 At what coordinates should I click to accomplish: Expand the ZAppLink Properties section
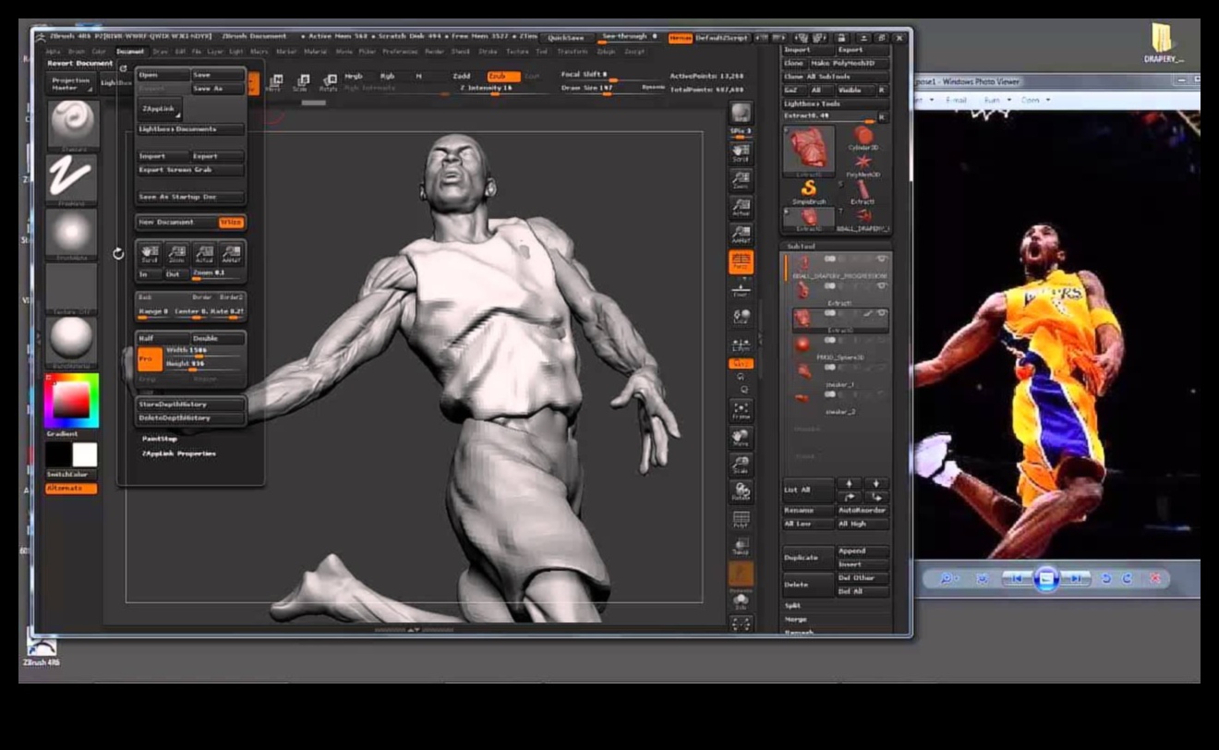(x=179, y=454)
